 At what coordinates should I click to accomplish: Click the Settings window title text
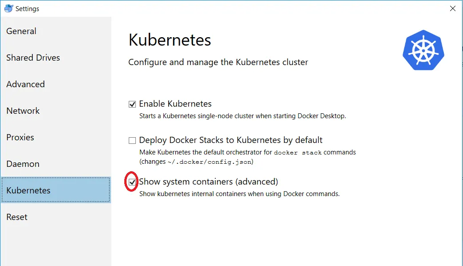(x=28, y=8)
